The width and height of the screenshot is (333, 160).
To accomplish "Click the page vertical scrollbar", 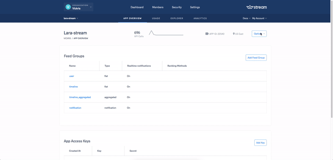I will click(x=332, y=60).
